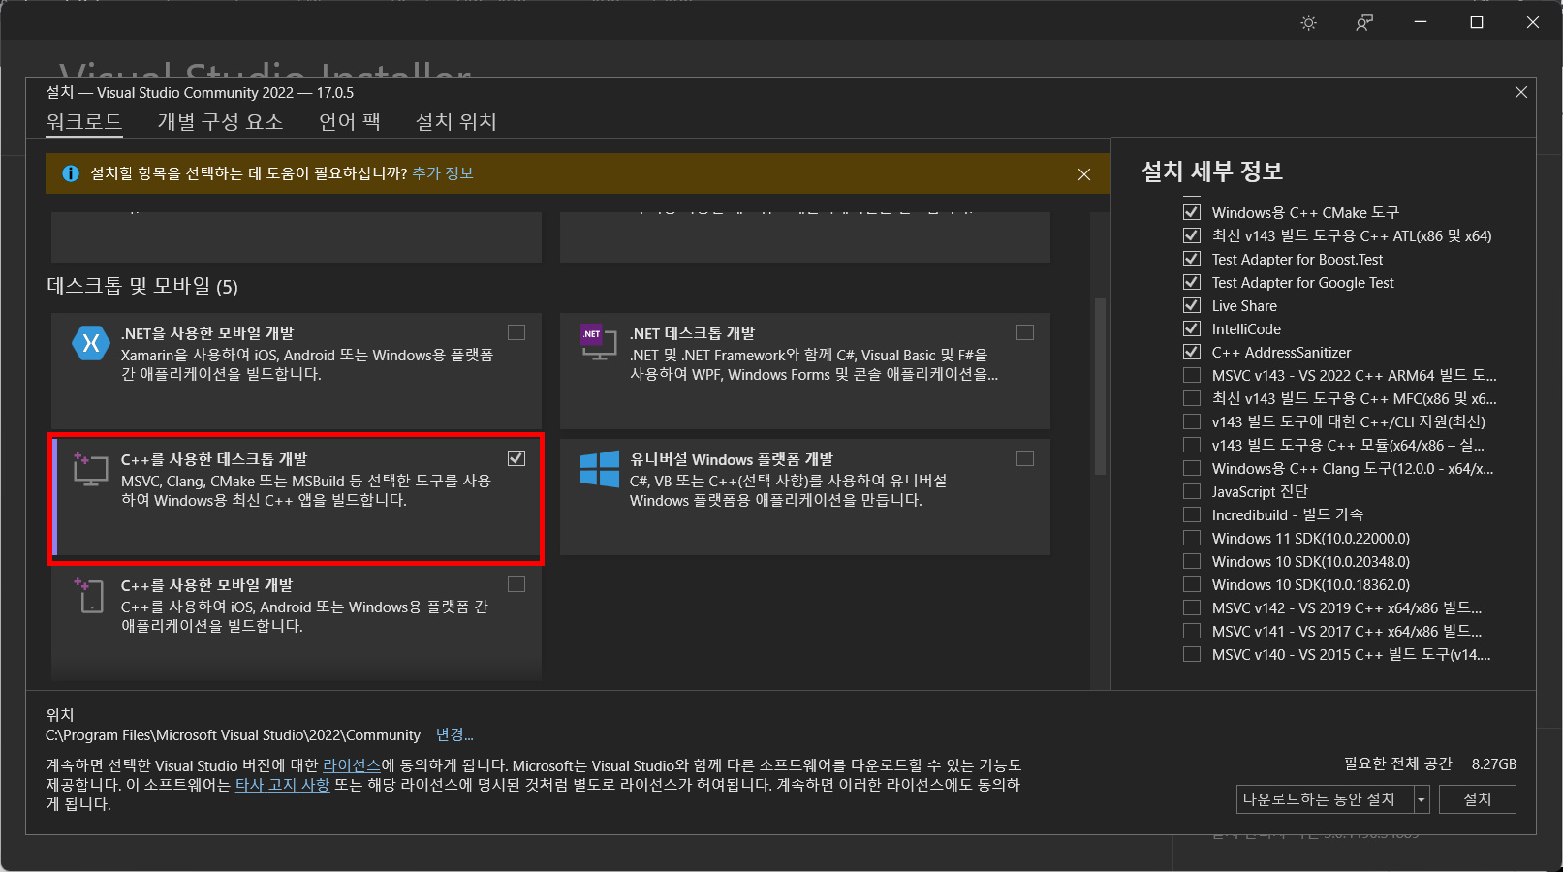Click the Xamarin .NET mobile development icon
The height and width of the screenshot is (872, 1563).
[x=91, y=342]
